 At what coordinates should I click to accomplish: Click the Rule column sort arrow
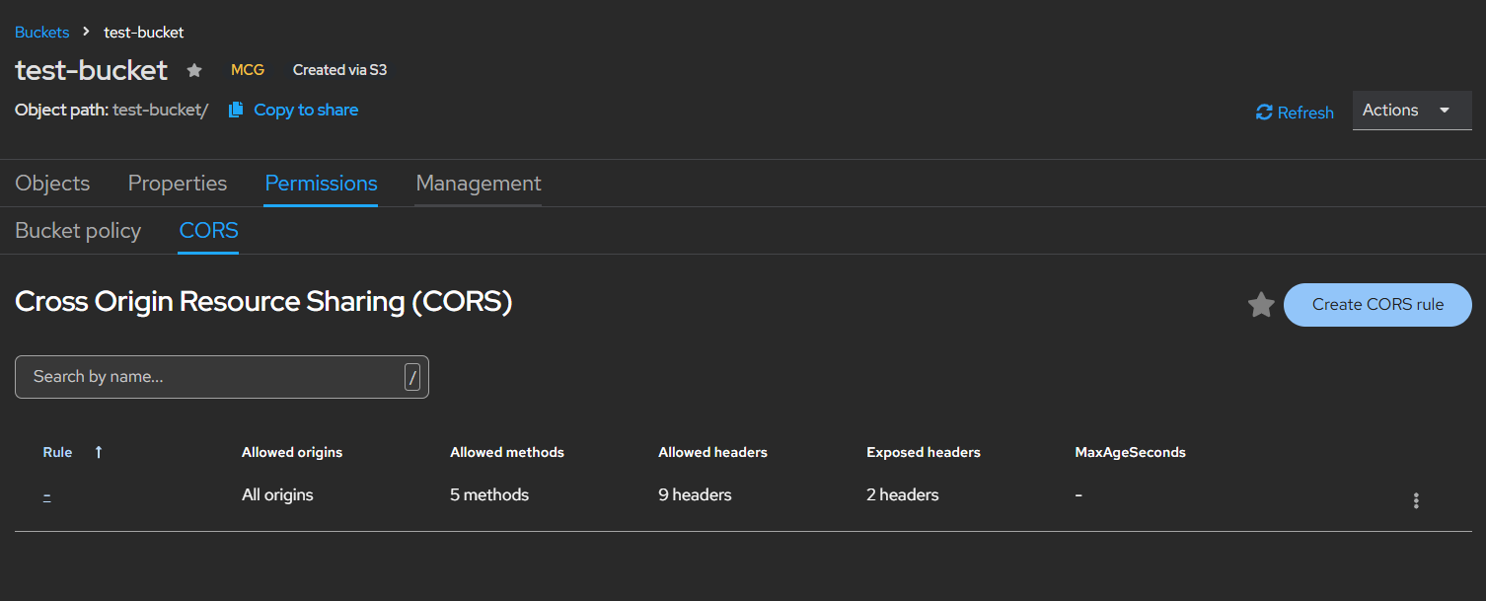(99, 452)
